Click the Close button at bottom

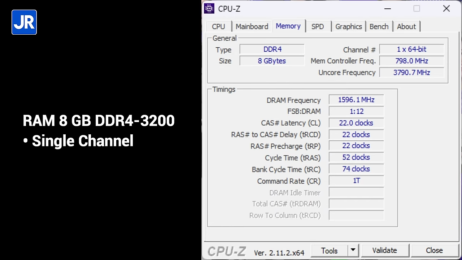[434, 250]
